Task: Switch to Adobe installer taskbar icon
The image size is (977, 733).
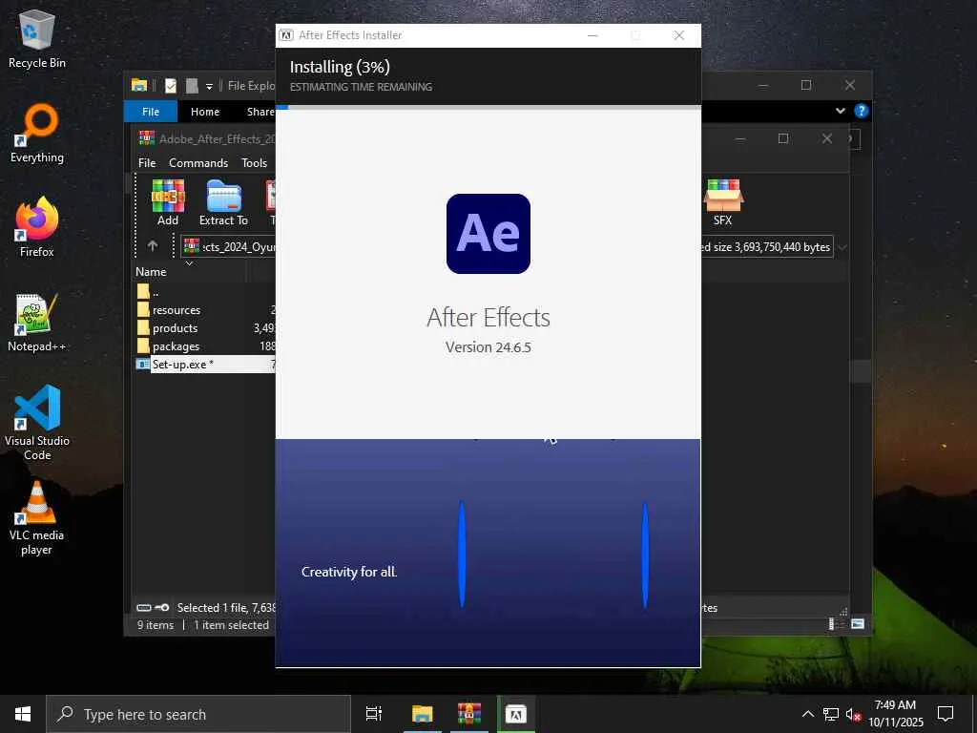Action: point(516,714)
